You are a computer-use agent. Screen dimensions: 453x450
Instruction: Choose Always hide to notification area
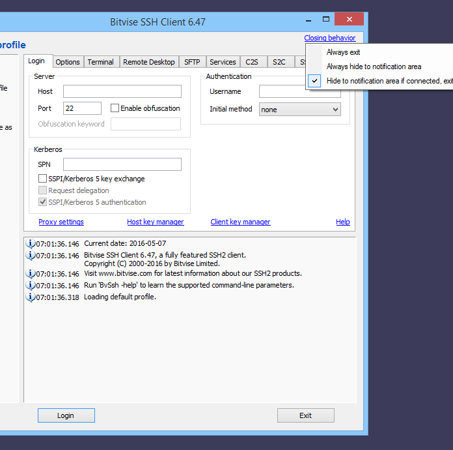[x=379, y=67]
